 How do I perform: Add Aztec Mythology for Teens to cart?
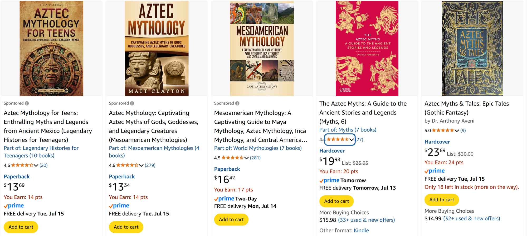coord(21,227)
